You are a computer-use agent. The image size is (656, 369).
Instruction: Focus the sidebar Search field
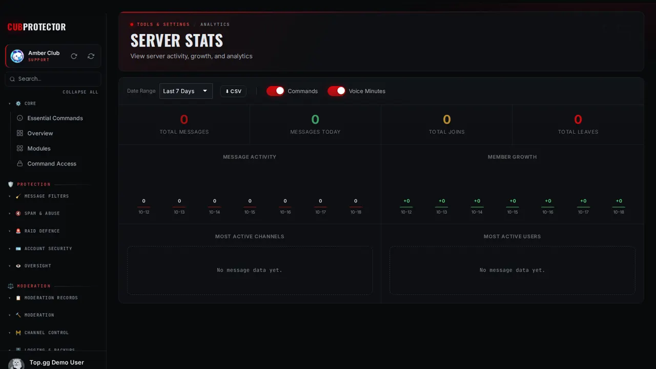tap(53, 79)
